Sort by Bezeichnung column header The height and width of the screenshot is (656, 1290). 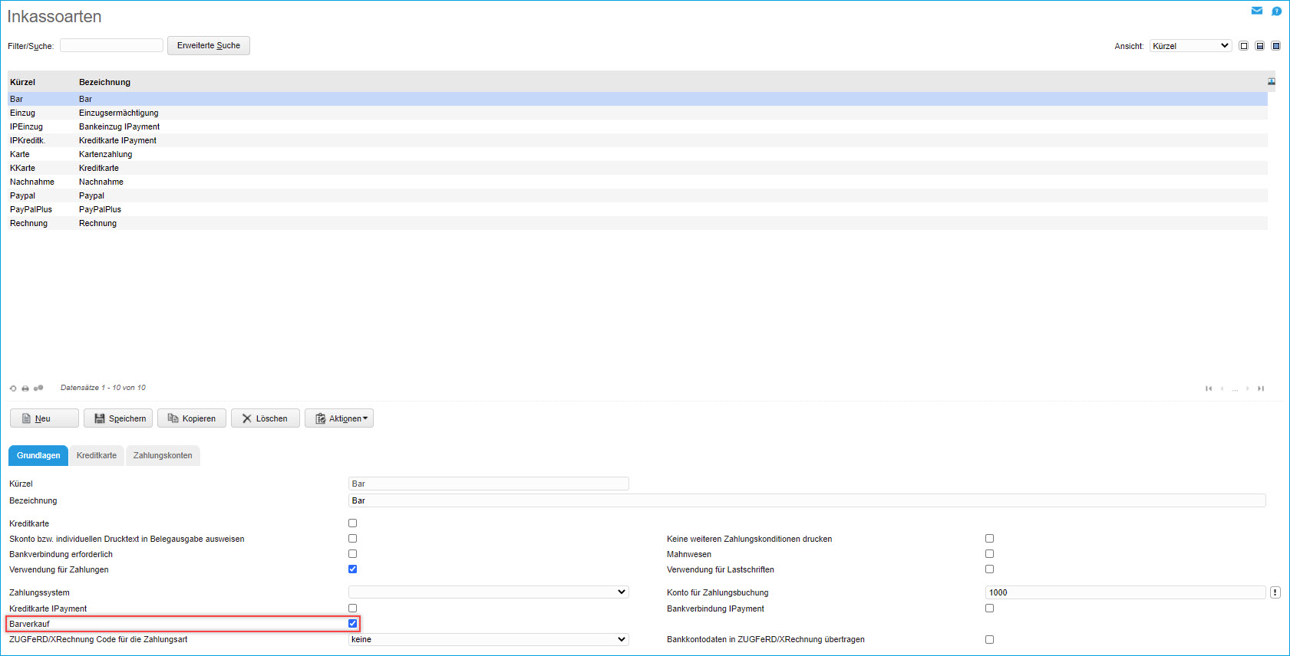click(x=104, y=82)
